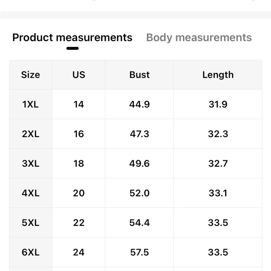The image size is (271, 271).
Task: Click the Size column header
Action: pos(31,75)
